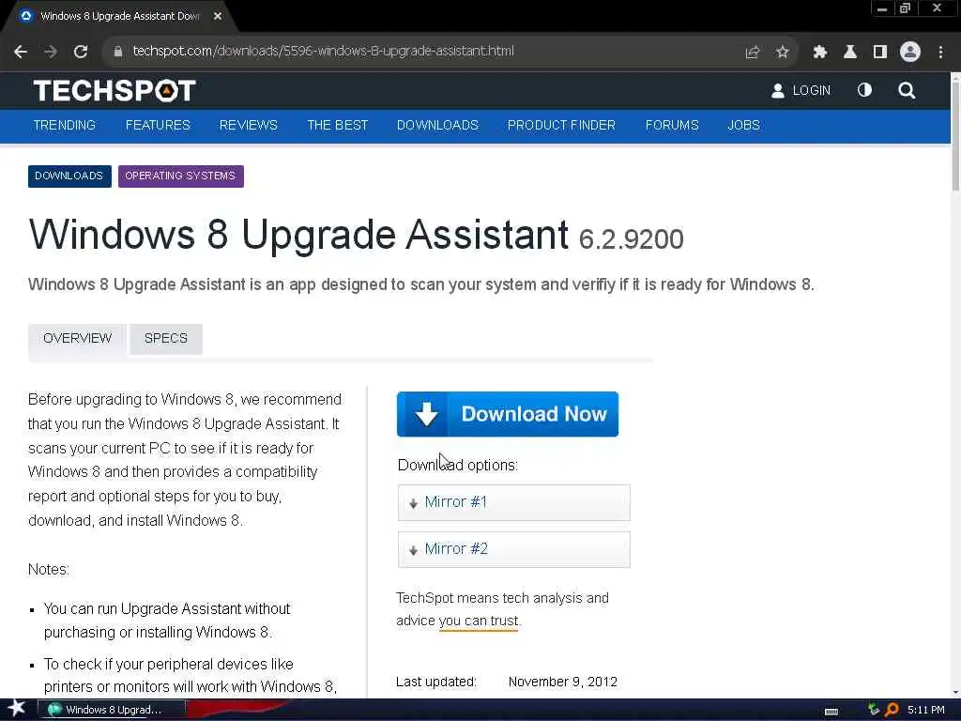
Task: Reload the page with the refresh icon
Action: (81, 52)
